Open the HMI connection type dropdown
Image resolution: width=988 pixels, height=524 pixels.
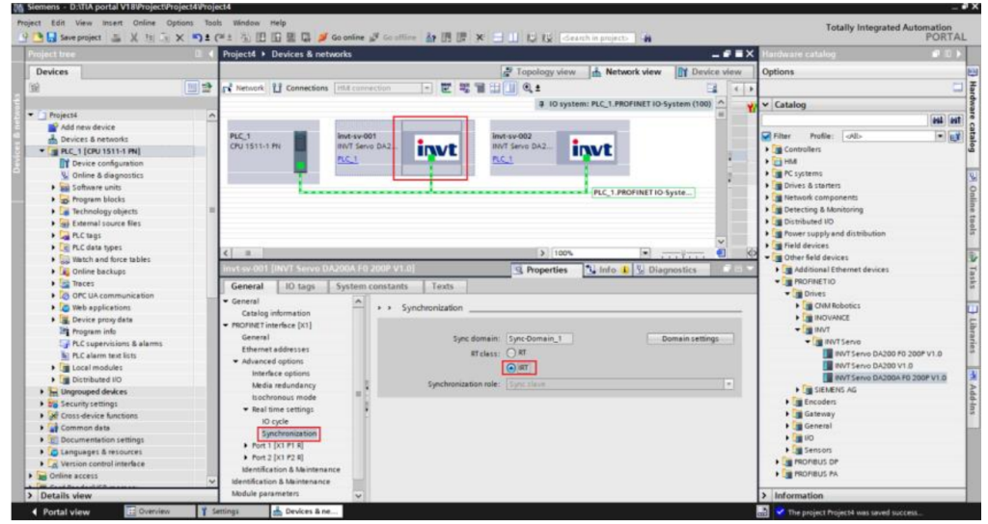(426, 88)
